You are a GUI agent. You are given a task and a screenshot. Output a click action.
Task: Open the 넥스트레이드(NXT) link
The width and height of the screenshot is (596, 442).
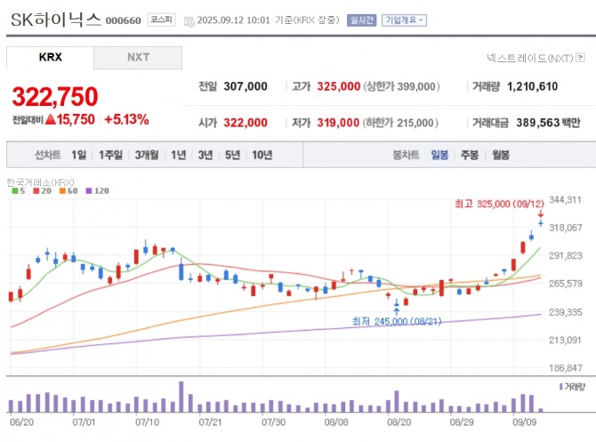click(529, 58)
